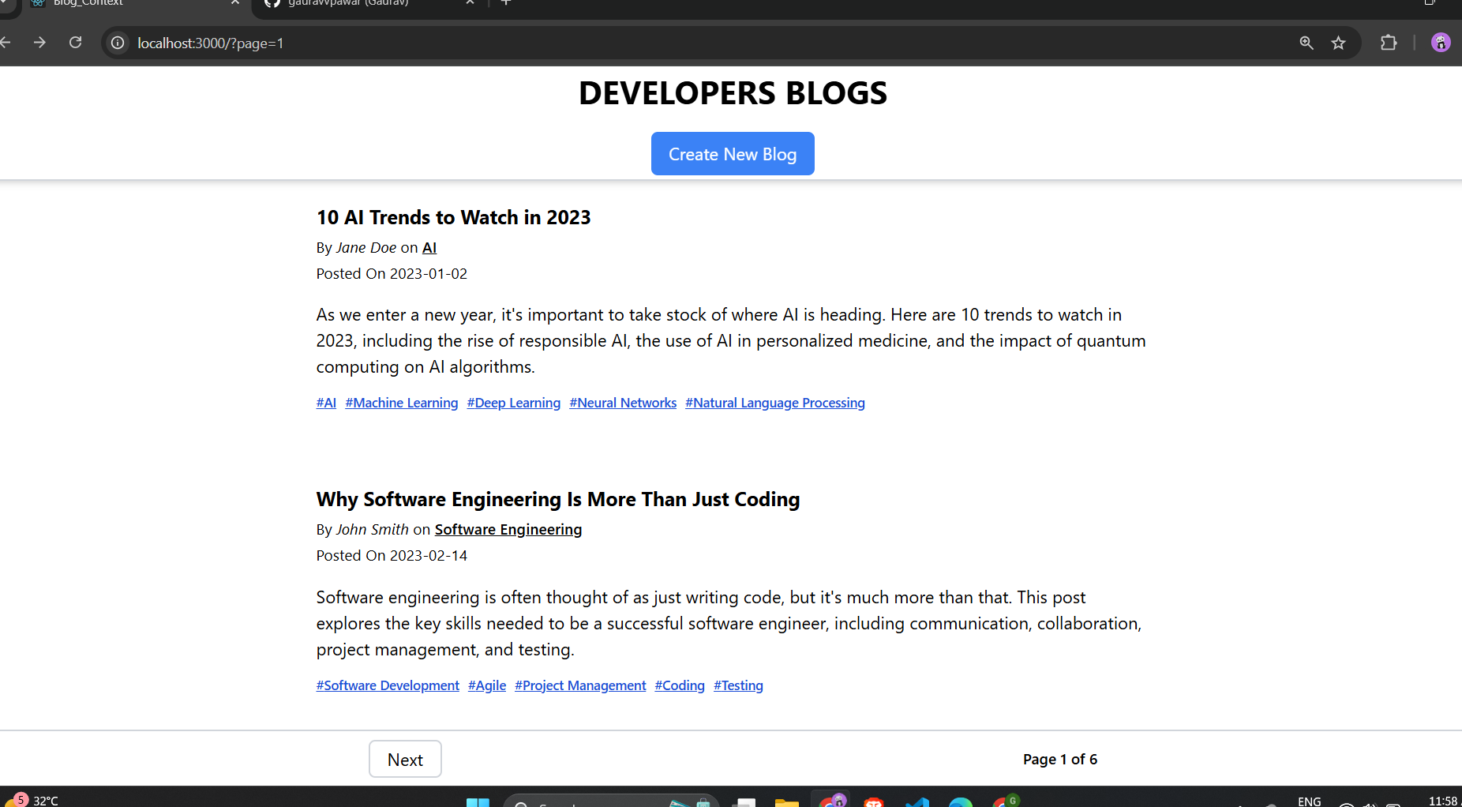The height and width of the screenshot is (807, 1462).
Task: Click the browser forward arrow
Action: pyautogui.click(x=39, y=43)
